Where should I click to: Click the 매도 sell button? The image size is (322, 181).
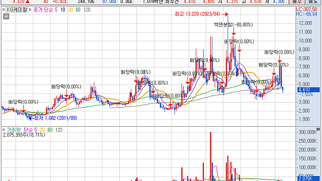point(313,2)
